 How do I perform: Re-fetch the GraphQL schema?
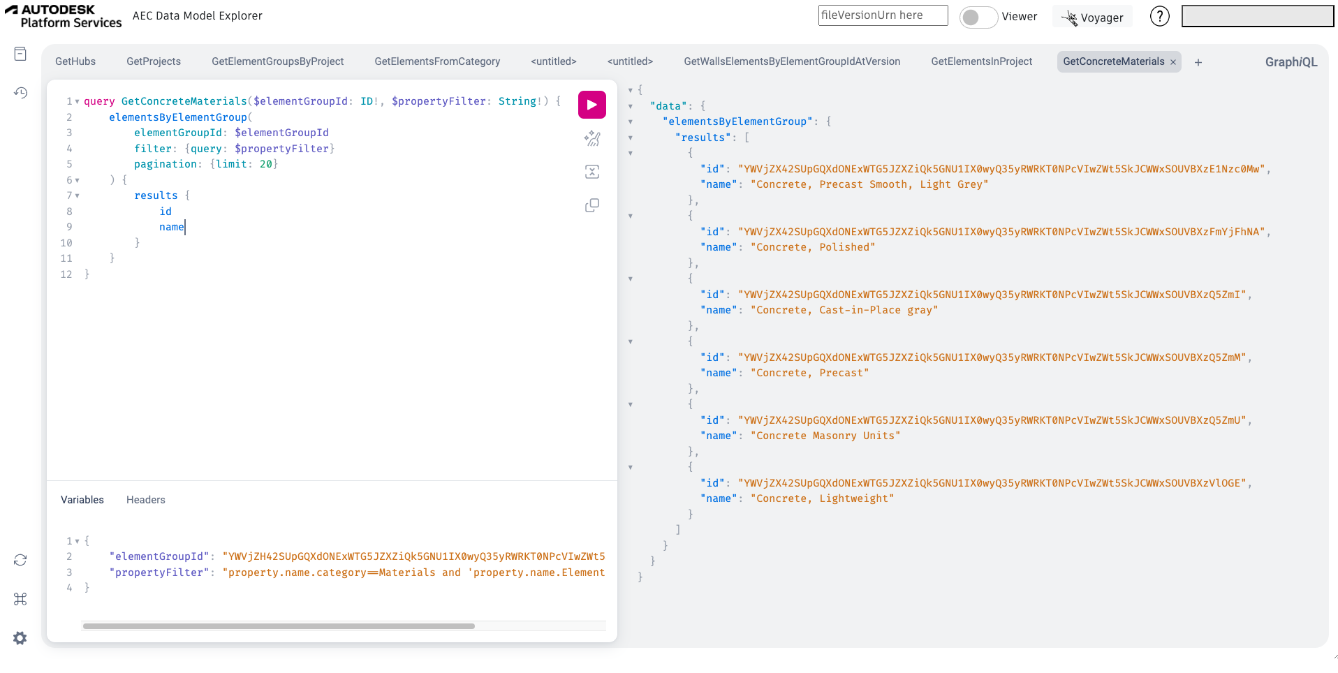20,560
